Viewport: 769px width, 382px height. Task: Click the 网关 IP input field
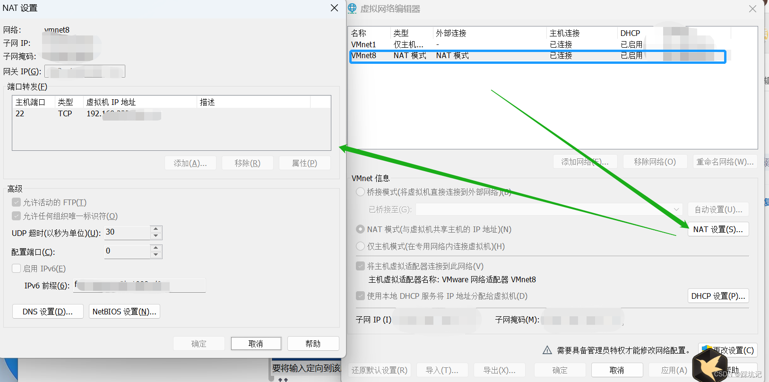(85, 71)
